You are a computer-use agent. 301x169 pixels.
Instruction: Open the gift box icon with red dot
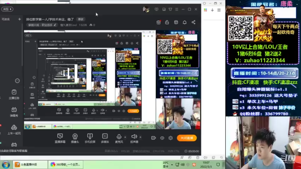(158, 23)
